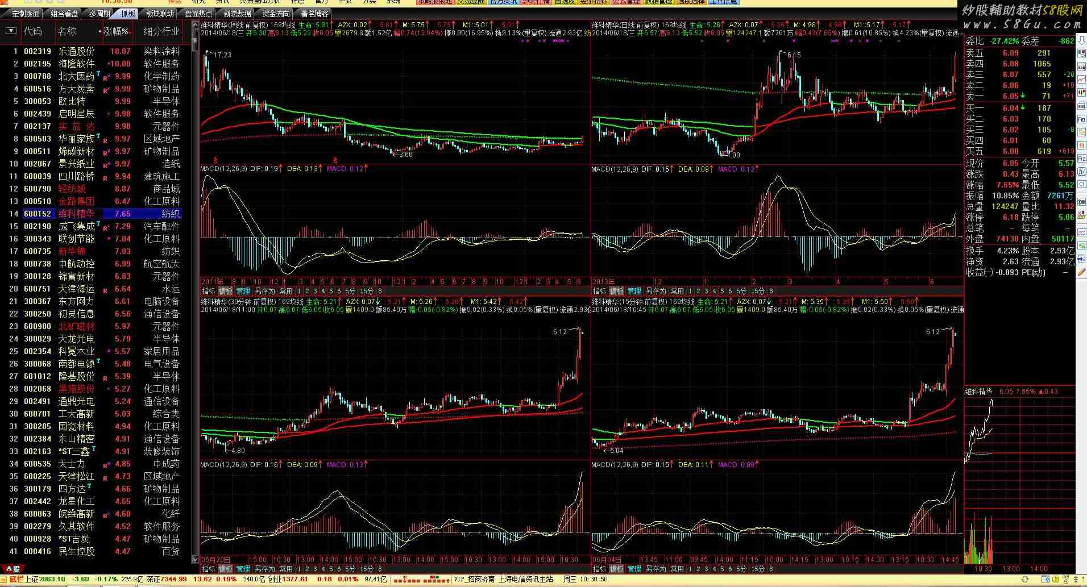Toggle the 模板 button under 30-minute chart
The width and height of the screenshot is (1087, 587).
point(226,568)
